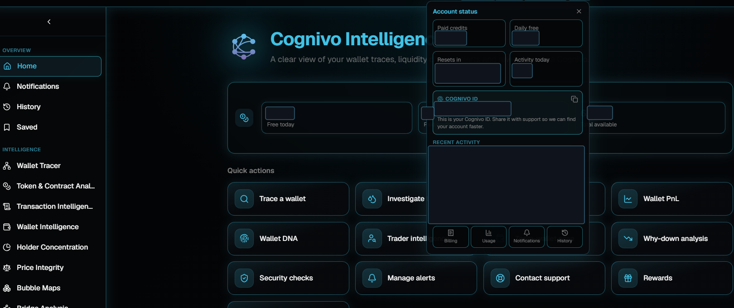Viewport: 734px width, 308px height.
Task: Open Wallet Tracer in the sidebar
Action: [50, 166]
